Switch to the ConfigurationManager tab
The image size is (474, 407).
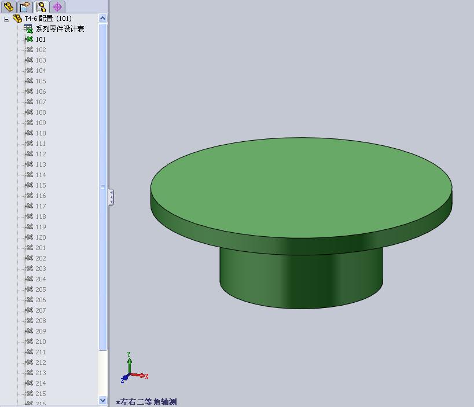(x=41, y=6)
